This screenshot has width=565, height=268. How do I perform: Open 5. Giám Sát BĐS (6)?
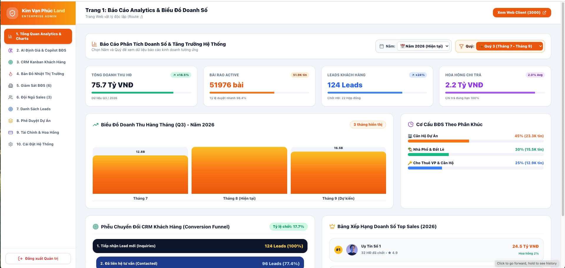[x=38, y=86]
